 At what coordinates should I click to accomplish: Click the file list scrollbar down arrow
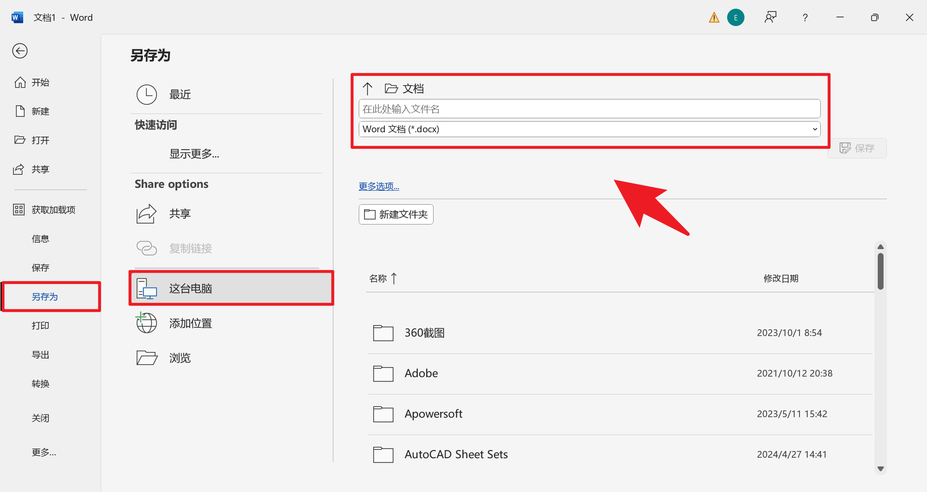[x=880, y=469]
